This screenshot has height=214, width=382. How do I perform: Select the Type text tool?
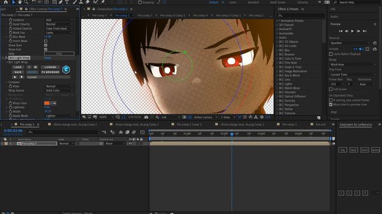(67, 2)
